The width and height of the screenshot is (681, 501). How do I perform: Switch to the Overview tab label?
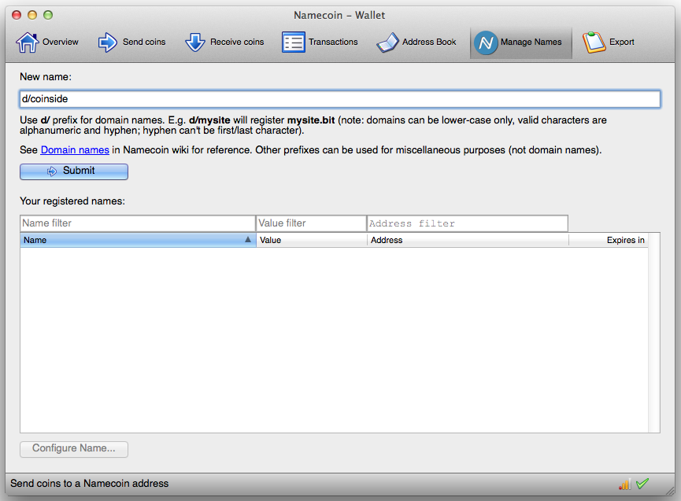click(x=61, y=42)
